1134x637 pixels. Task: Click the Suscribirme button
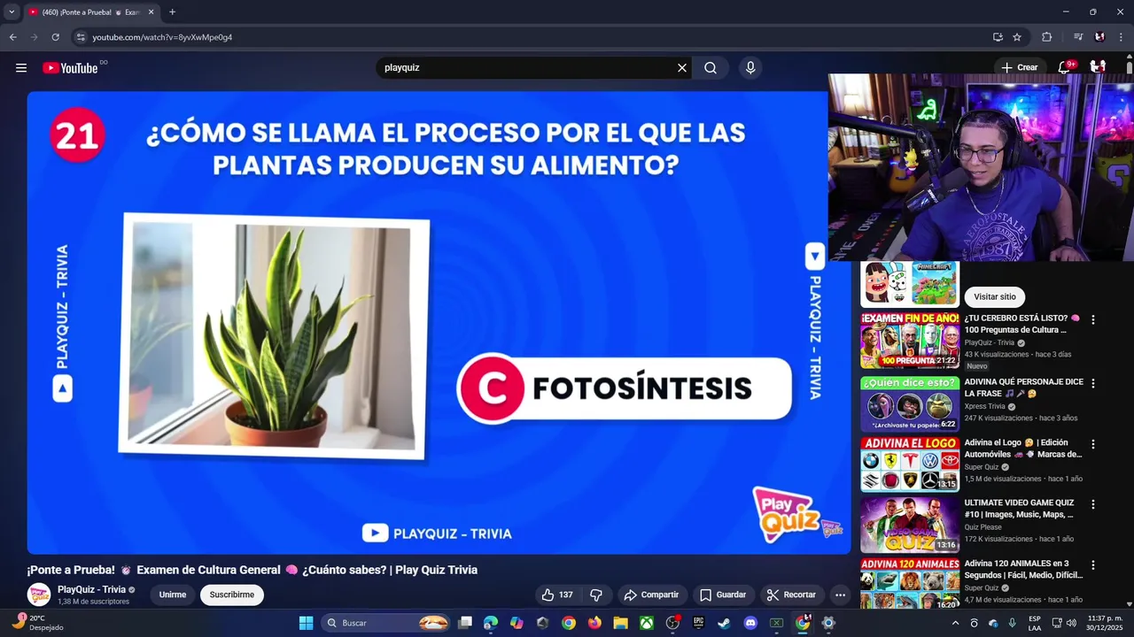point(232,595)
